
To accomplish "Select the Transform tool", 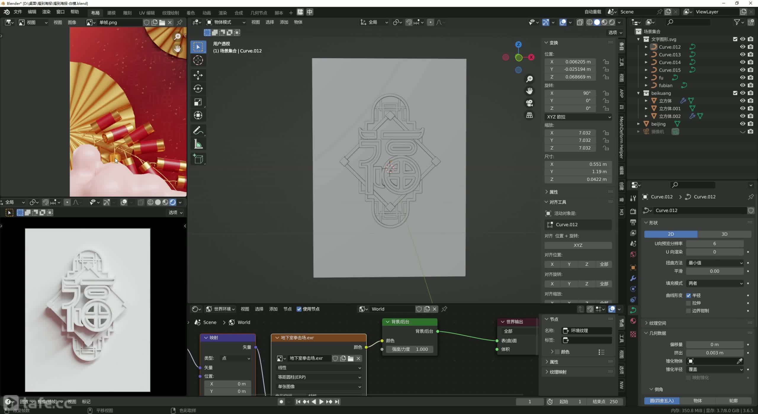I will (x=198, y=115).
